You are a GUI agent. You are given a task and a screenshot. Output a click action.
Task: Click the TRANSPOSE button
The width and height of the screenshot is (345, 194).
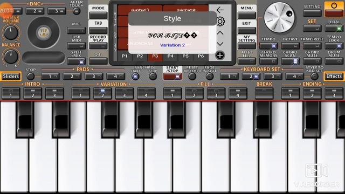312,46
